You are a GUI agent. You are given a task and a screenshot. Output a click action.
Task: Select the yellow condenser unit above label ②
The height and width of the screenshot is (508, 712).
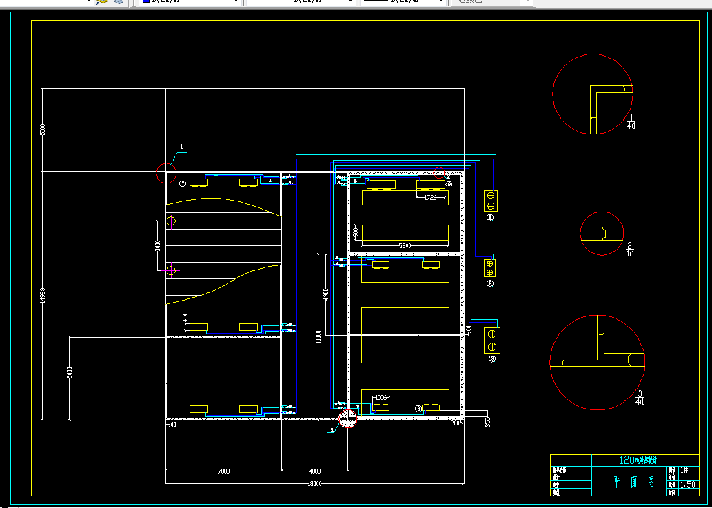(489, 268)
